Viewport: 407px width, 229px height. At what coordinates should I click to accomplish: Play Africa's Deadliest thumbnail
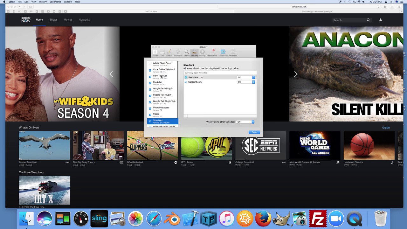(x=44, y=145)
